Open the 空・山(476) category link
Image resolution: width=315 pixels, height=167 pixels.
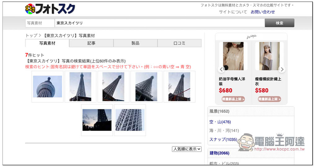click(x=220, y=122)
